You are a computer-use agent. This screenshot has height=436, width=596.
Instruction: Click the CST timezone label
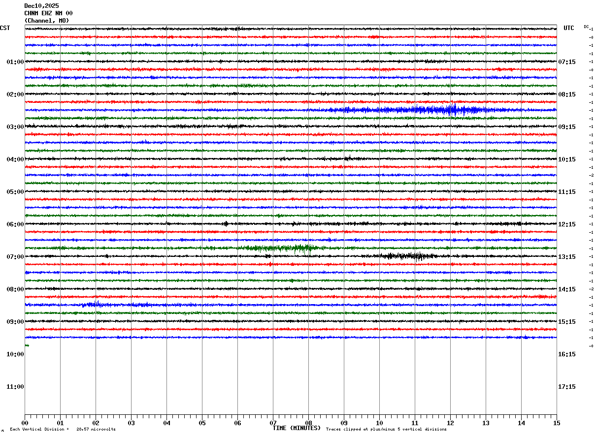[5, 28]
